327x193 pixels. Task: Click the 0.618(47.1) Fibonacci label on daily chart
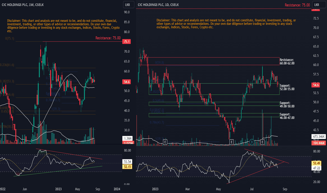[x=157, y=110]
